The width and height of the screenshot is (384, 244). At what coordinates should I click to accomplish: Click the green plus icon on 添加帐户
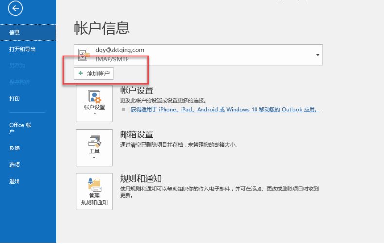click(x=81, y=73)
